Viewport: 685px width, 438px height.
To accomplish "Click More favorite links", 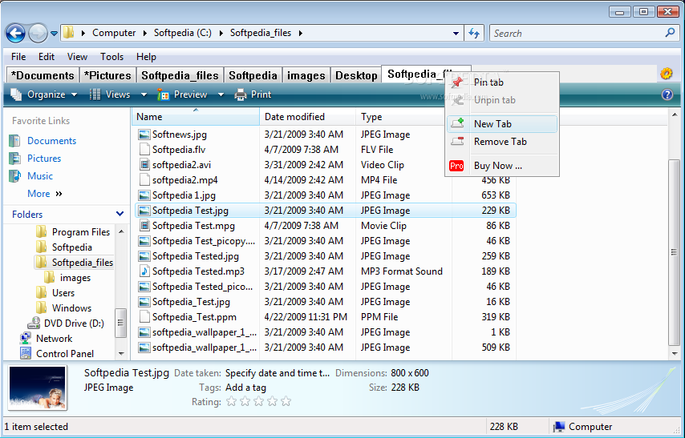I will 45,194.
